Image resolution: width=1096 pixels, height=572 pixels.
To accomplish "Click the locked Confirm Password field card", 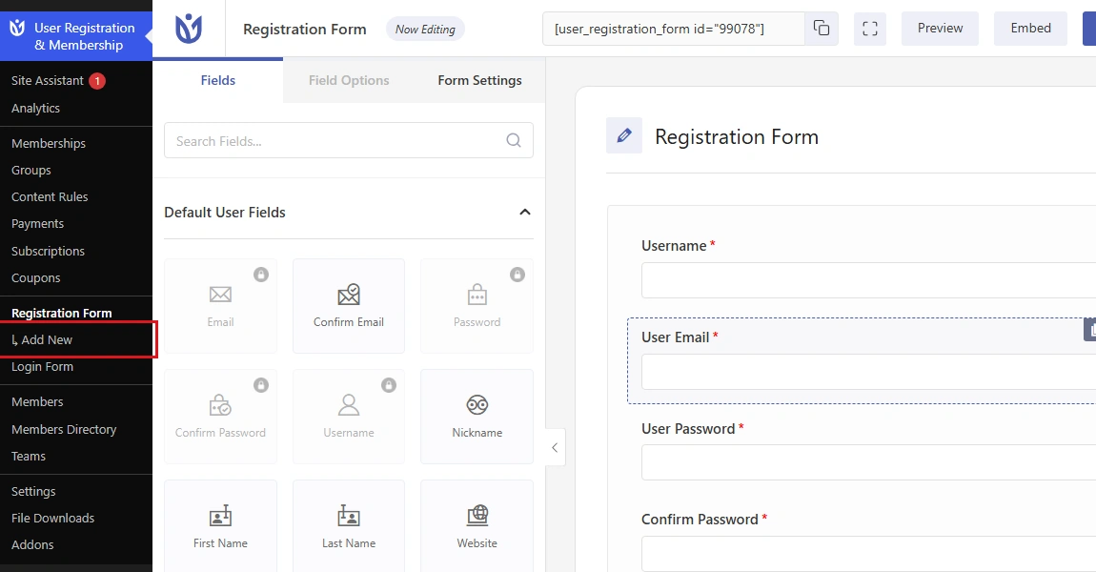I will click(x=220, y=417).
